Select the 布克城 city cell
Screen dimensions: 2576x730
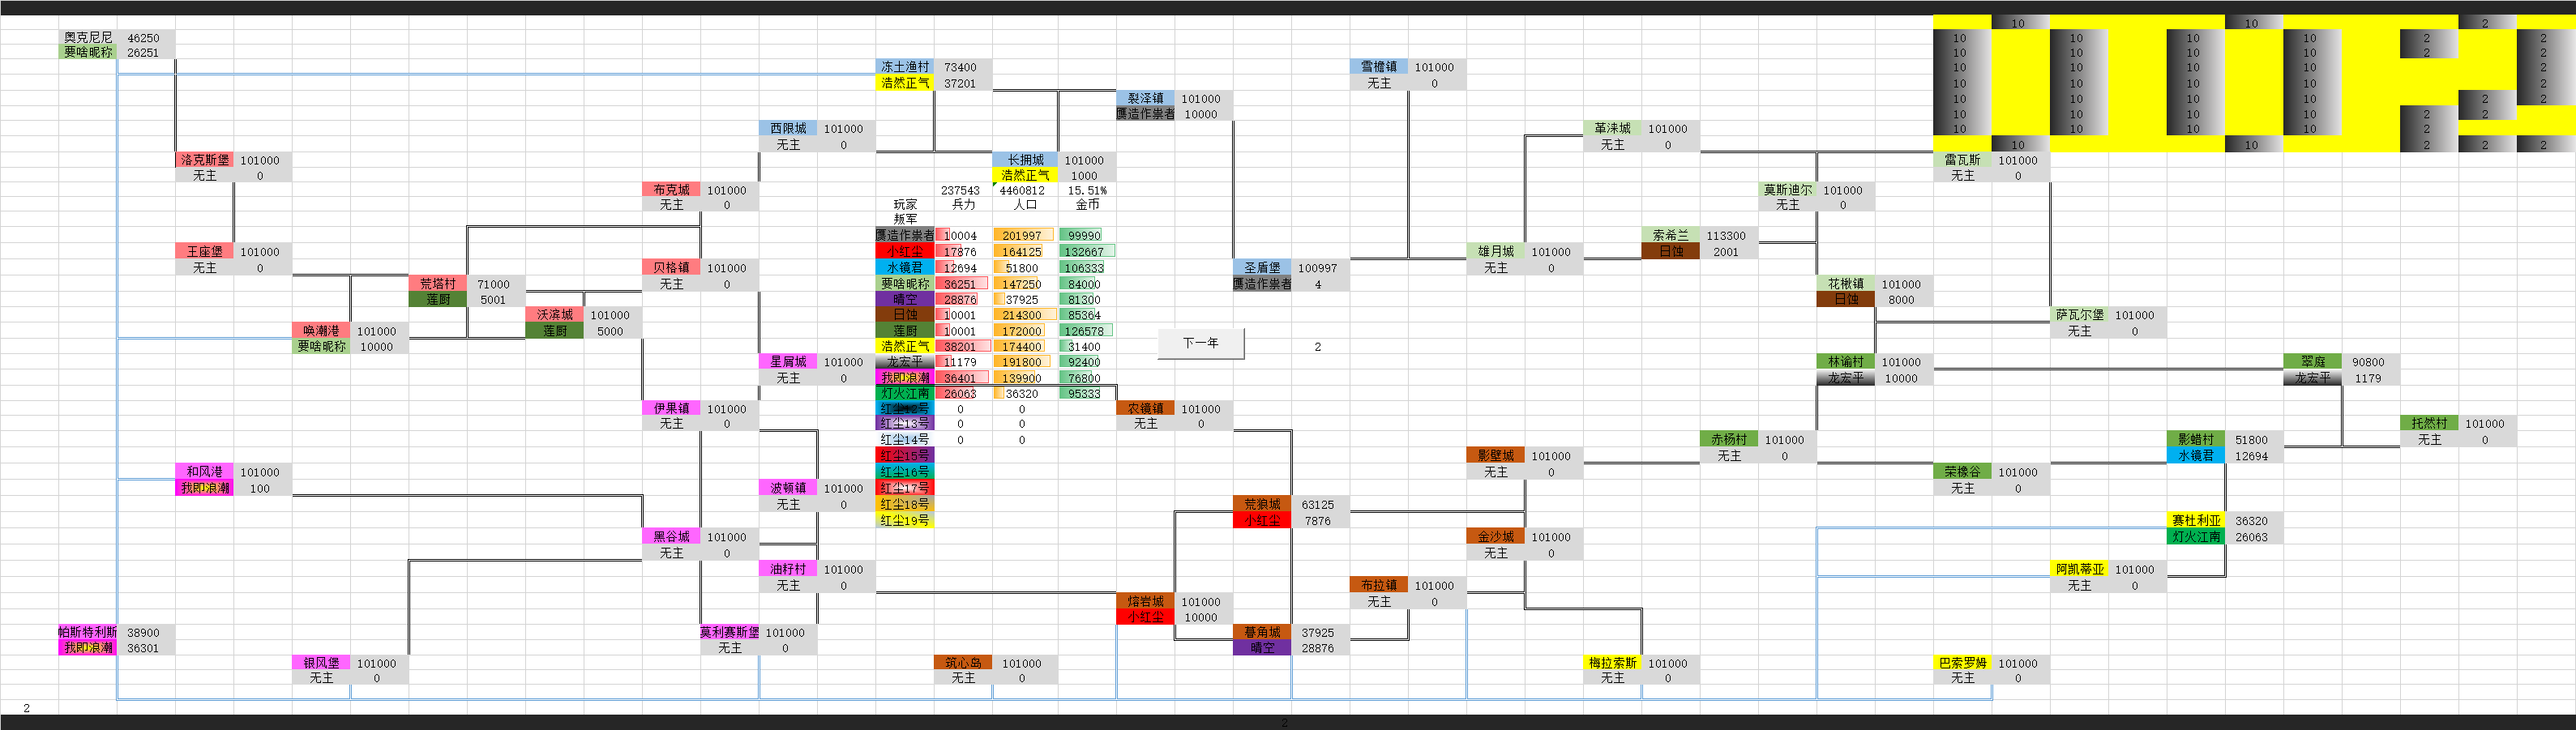[x=671, y=190]
